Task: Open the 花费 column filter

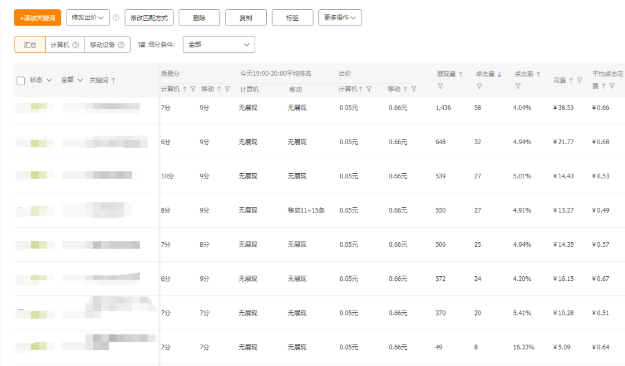Action: click(579, 80)
